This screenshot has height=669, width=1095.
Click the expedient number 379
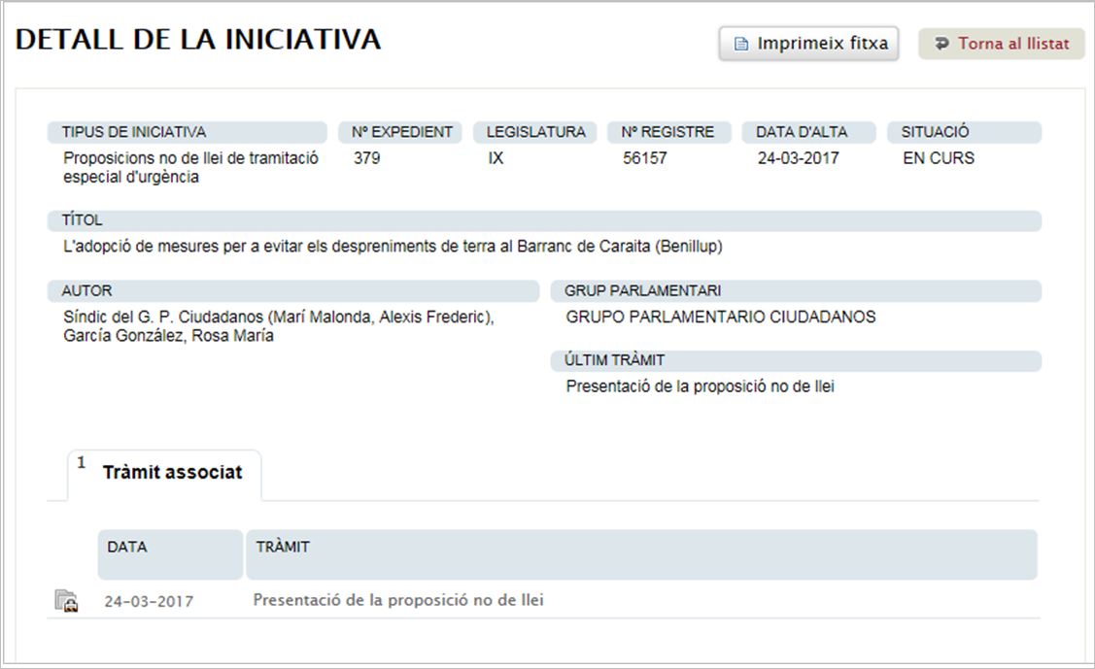367,158
